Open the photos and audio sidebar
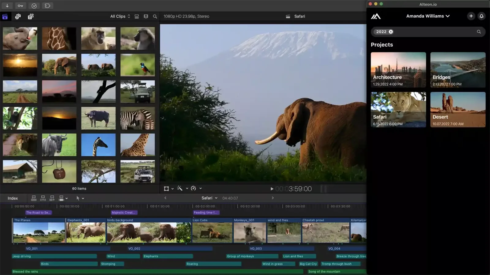 tap(18, 16)
